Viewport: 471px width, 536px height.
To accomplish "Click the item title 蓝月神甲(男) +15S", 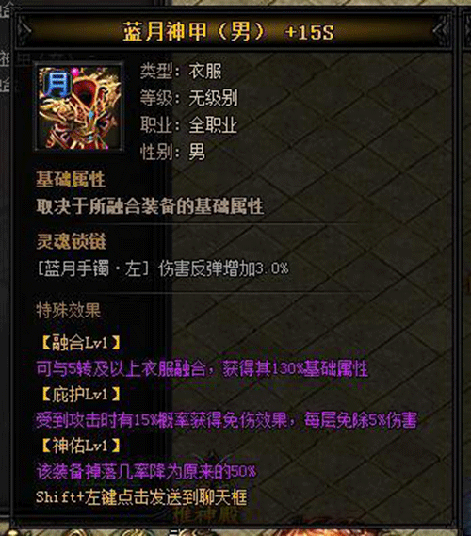I will [x=228, y=32].
